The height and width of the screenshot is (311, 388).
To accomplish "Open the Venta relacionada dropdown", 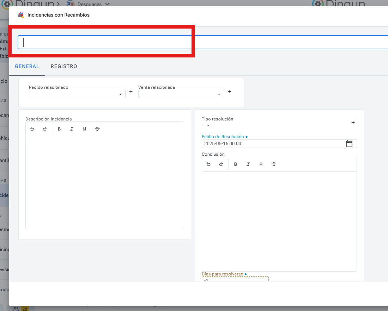I will click(181, 94).
